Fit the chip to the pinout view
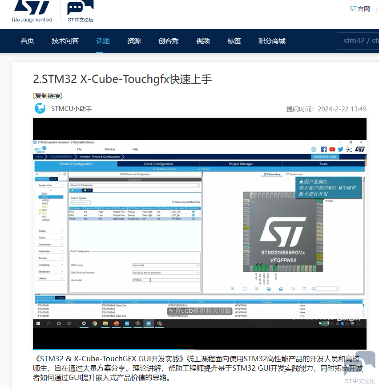Image resolution: width=379 pixels, height=388 pixels. coord(245,289)
